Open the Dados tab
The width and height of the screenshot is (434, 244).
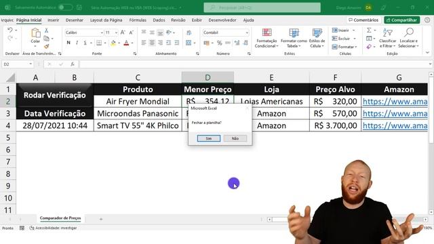159,20
